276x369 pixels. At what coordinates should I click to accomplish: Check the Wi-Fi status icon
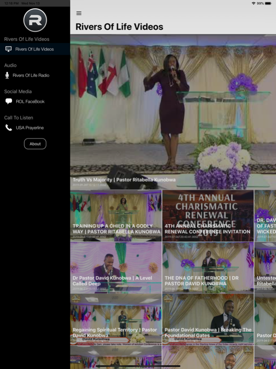click(253, 3)
